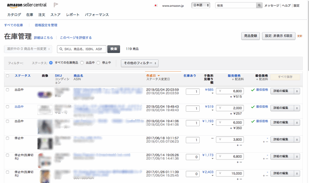
Task: Open the 在庫 menu
Action: pyautogui.click(x=30, y=15)
